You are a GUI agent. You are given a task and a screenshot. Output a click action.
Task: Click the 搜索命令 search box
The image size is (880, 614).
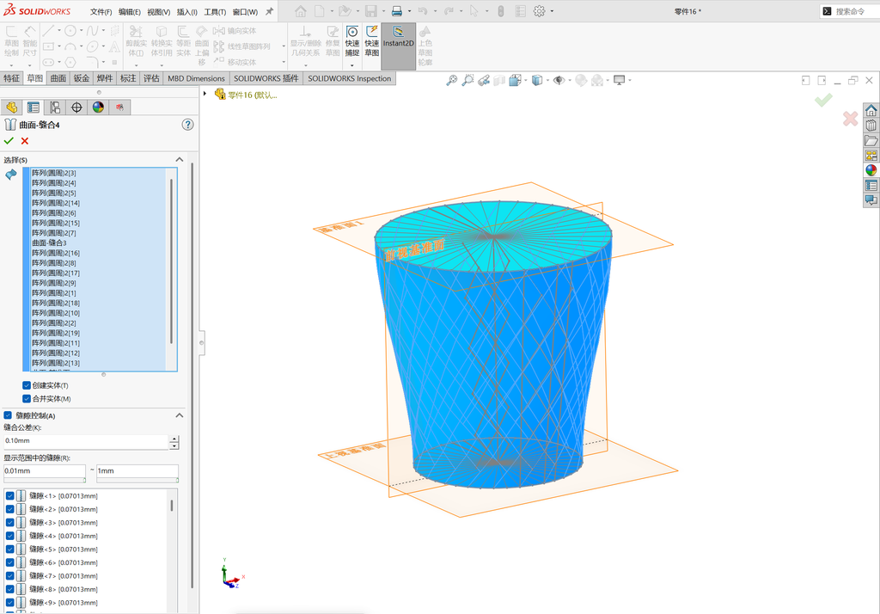pos(850,11)
